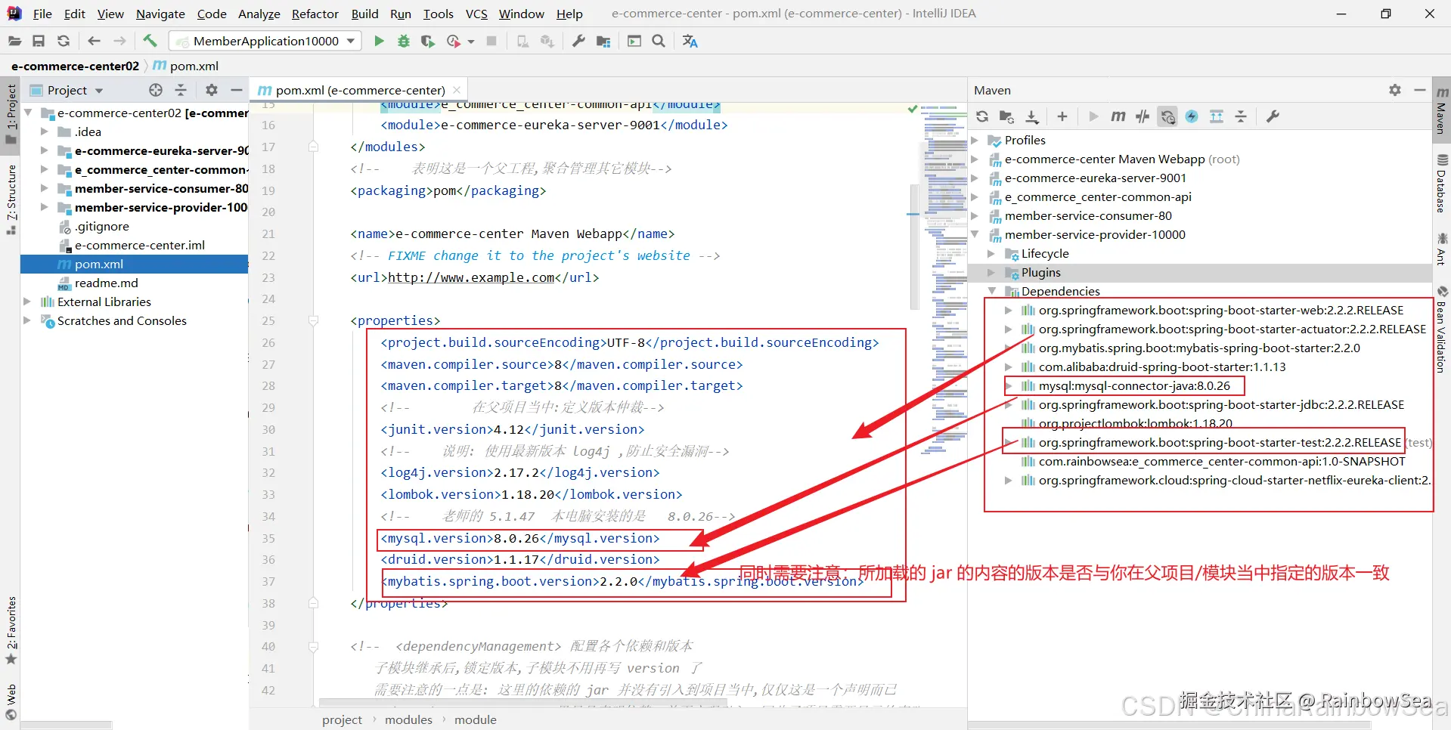The image size is (1451, 730).
Task: Close the pom.xml editor tab
Action: coord(457,90)
